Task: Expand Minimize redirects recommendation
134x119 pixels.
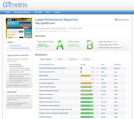Action: pos(46,94)
